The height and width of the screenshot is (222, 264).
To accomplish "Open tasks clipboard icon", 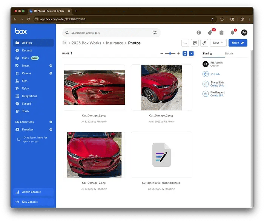I will (221, 33).
